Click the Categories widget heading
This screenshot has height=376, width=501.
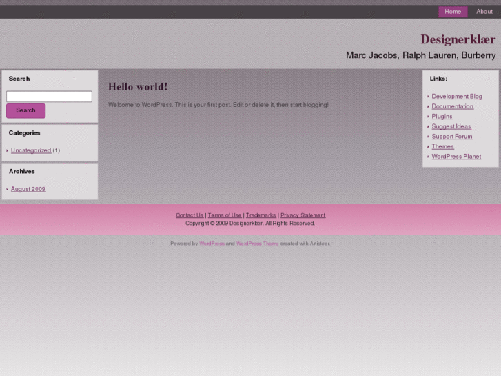(25, 133)
